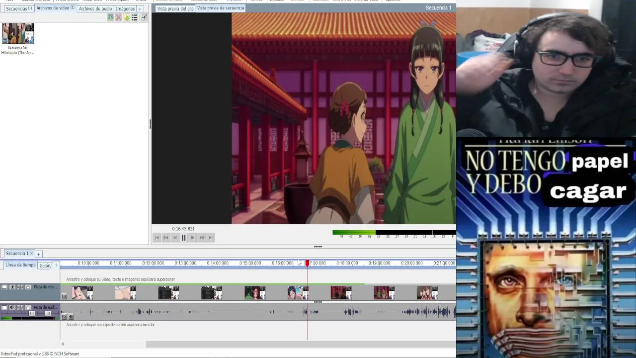The width and height of the screenshot is (636, 358).
Task: Click the video track link icon beside the eye
Action: 20,287
